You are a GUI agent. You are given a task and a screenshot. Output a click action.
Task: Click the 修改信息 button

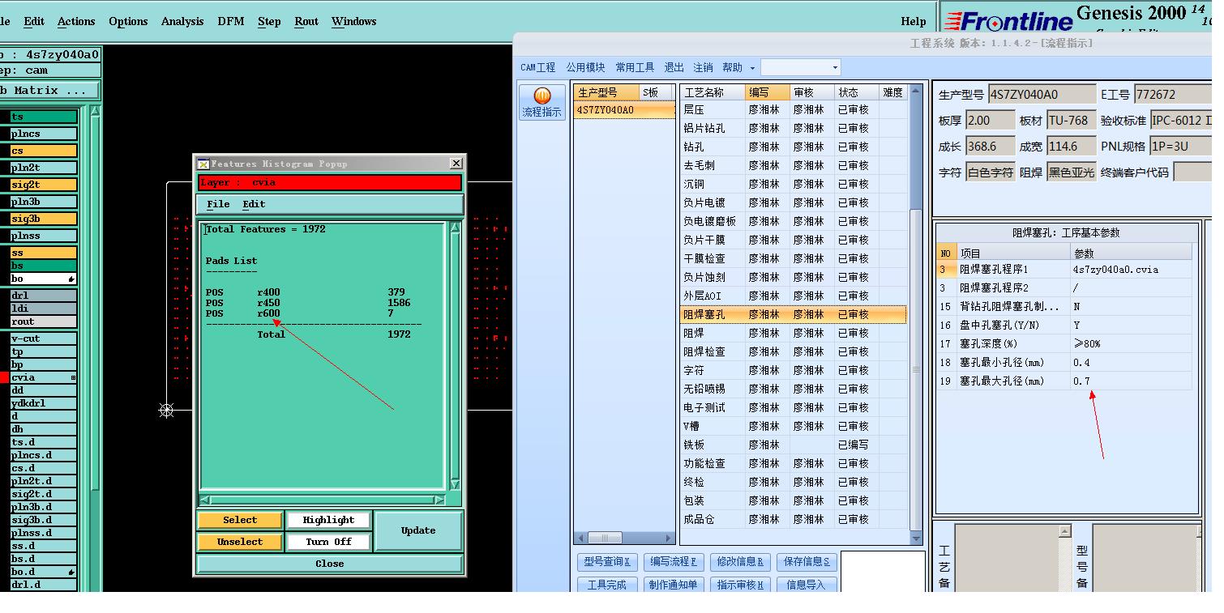pyautogui.click(x=740, y=561)
